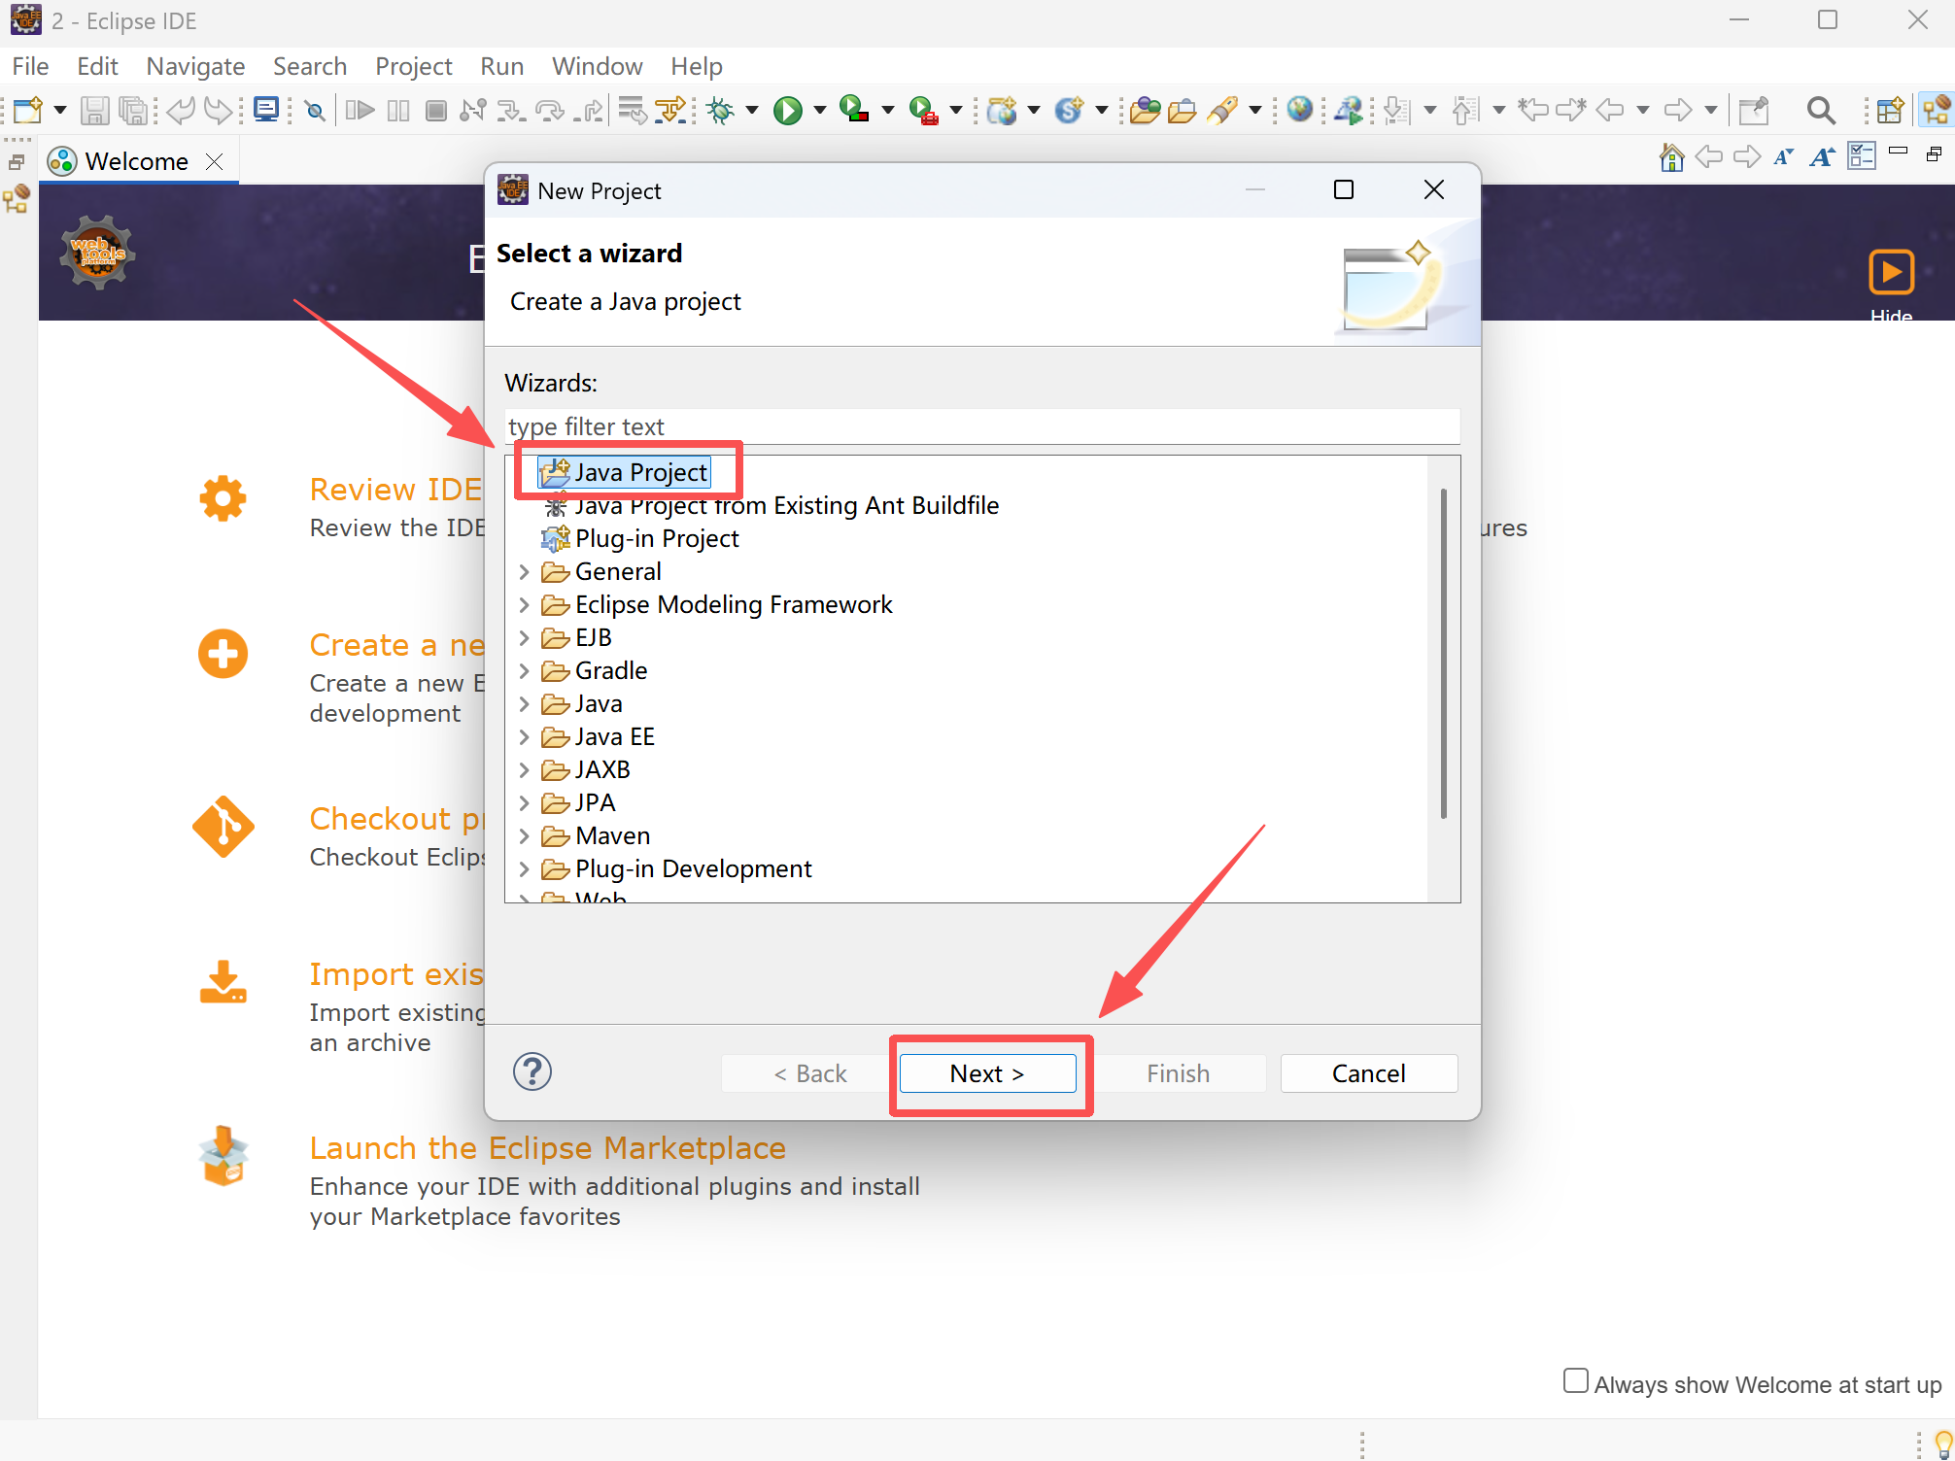Open the Run dropdown arrow
The width and height of the screenshot is (1955, 1461).
pos(819,111)
